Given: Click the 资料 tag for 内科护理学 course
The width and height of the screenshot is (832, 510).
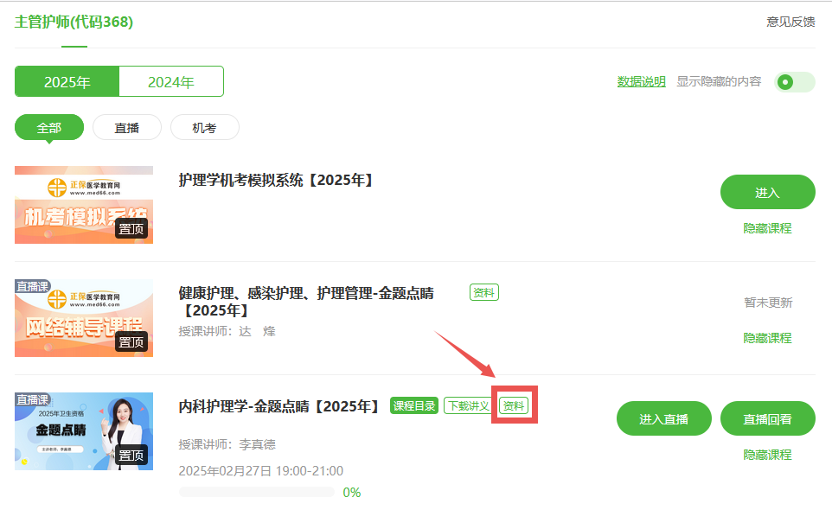Looking at the screenshot, I should [514, 405].
